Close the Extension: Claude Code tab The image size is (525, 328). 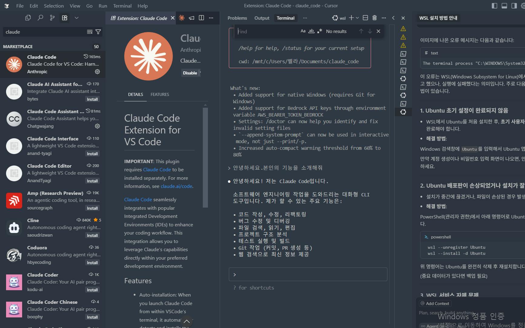coord(173,18)
